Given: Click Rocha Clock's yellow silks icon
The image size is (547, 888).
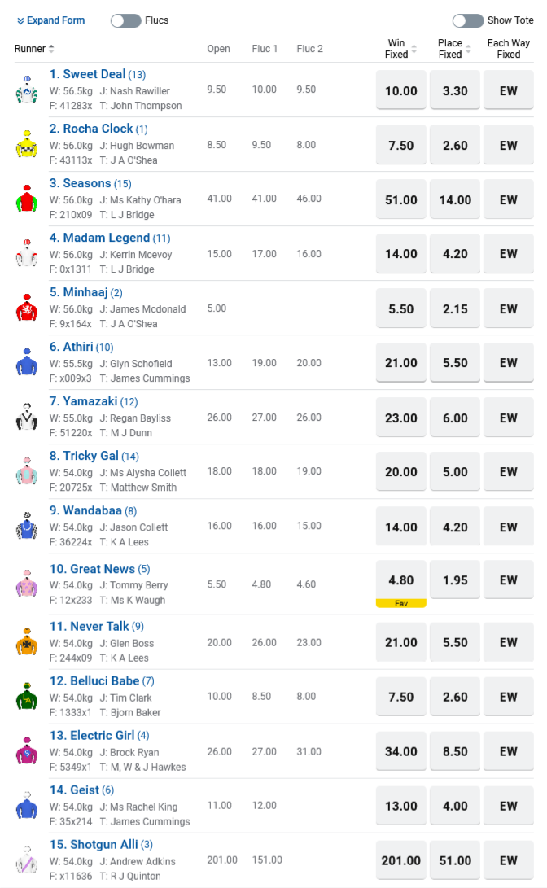Looking at the screenshot, I should tap(26, 144).
